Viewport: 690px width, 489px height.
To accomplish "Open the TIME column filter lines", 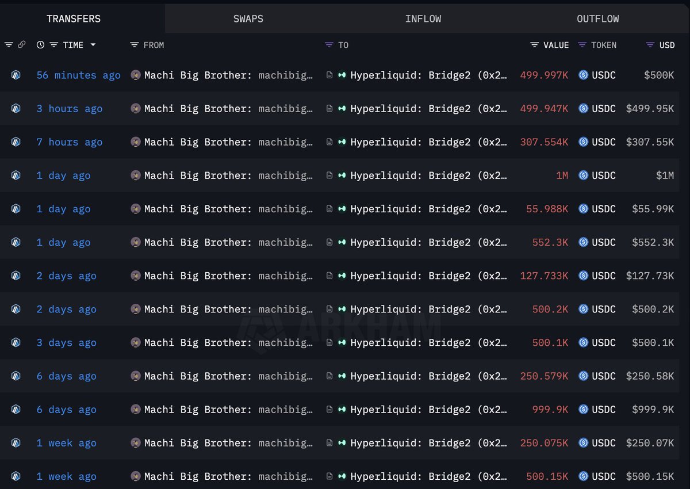I will [53, 45].
